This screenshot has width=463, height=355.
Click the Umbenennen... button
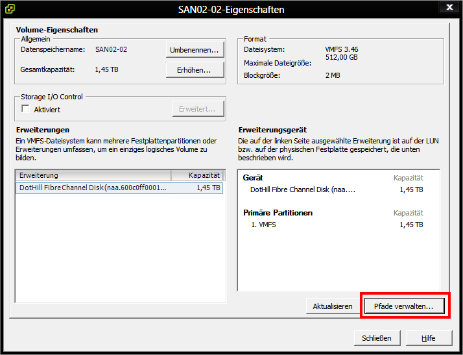[x=195, y=50]
